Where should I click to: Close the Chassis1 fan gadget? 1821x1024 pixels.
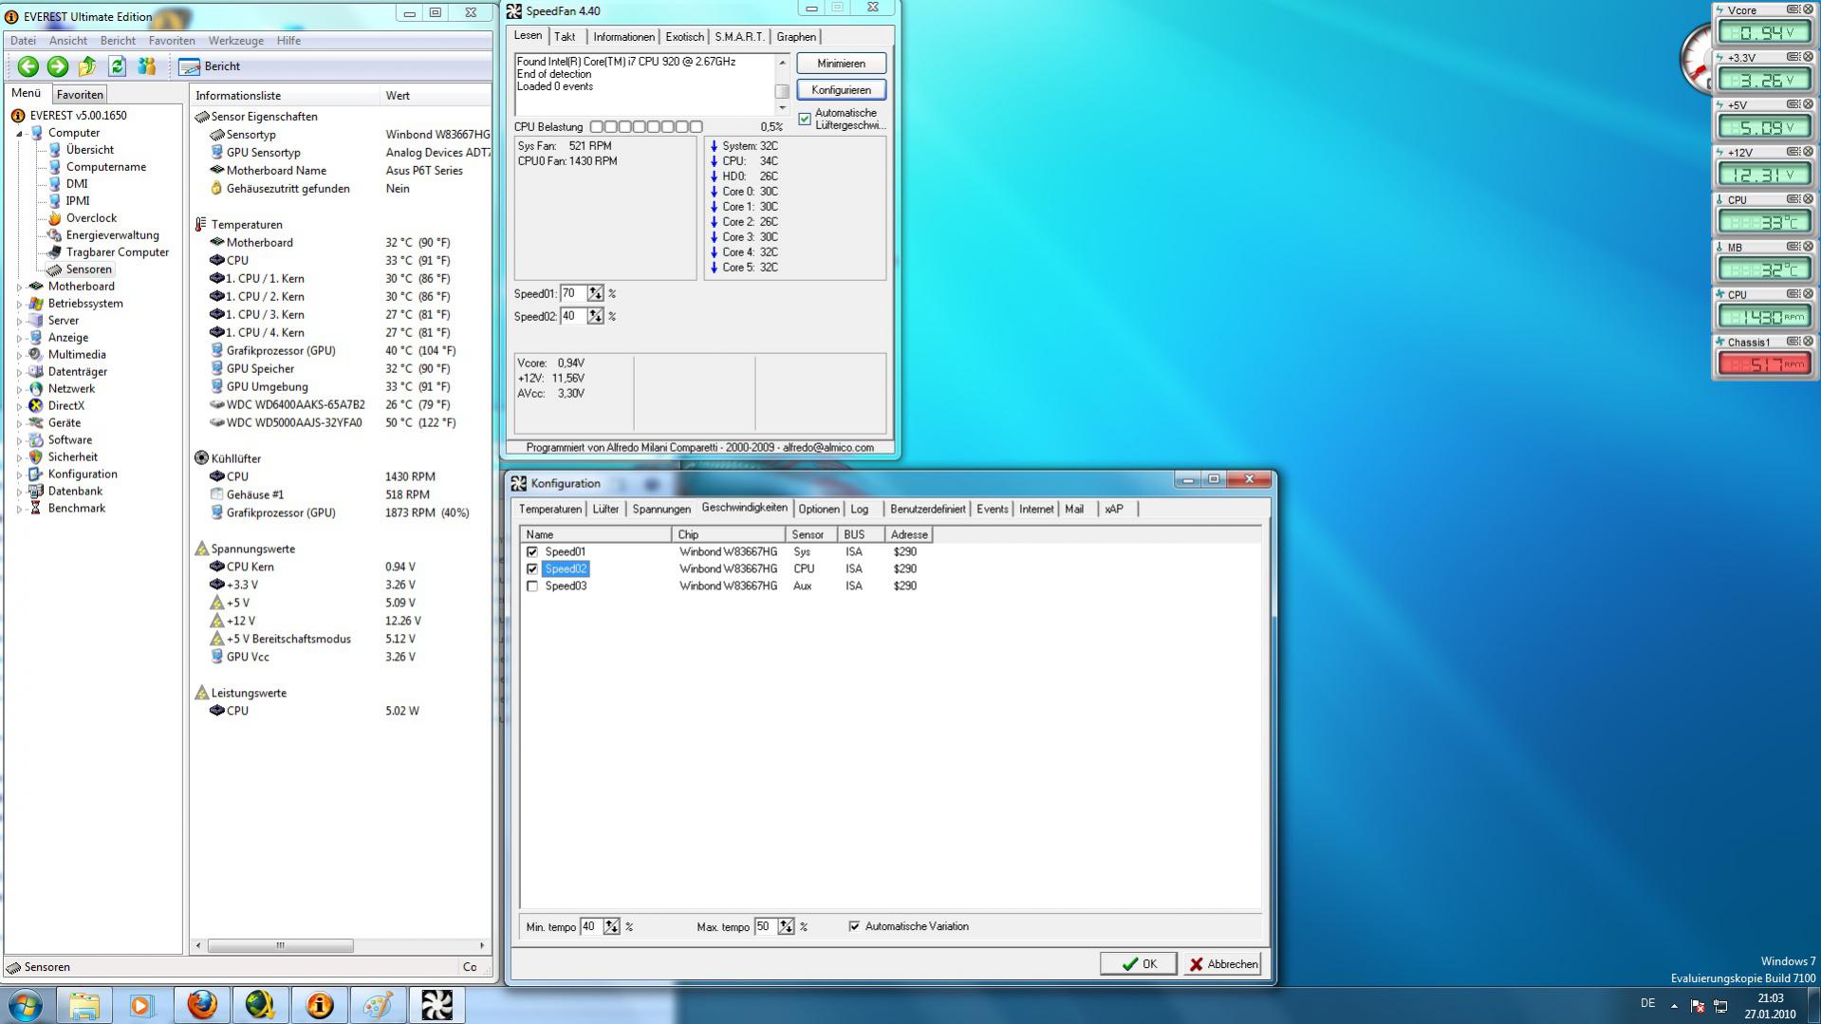(1808, 342)
